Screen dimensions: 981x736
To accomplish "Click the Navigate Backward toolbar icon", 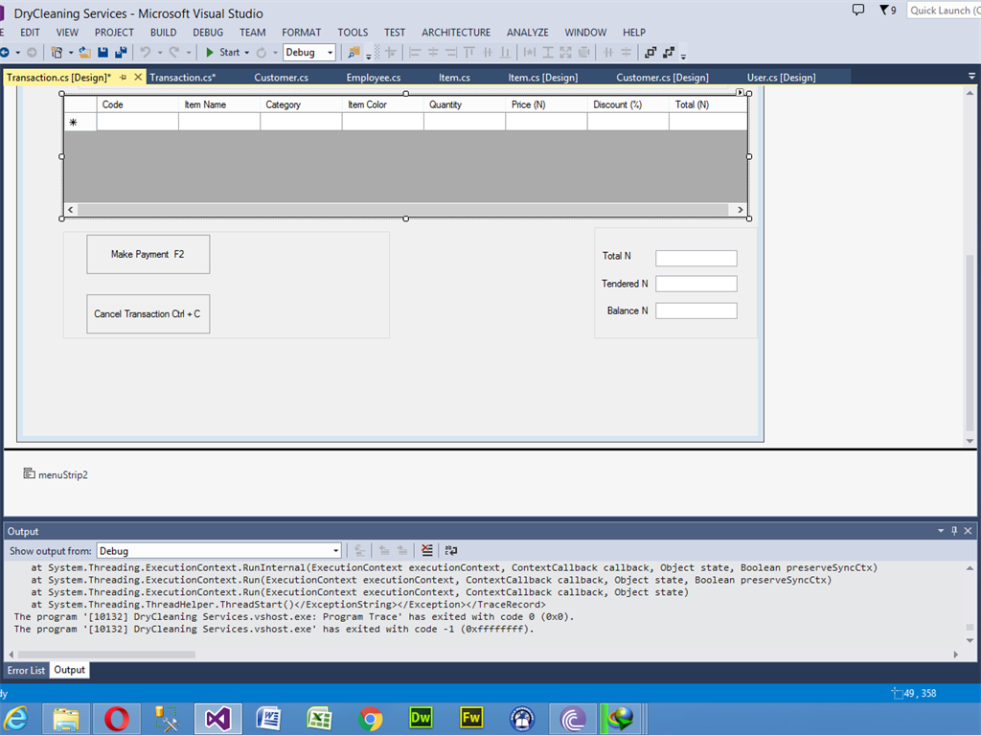I will pyautogui.click(x=5, y=53).
